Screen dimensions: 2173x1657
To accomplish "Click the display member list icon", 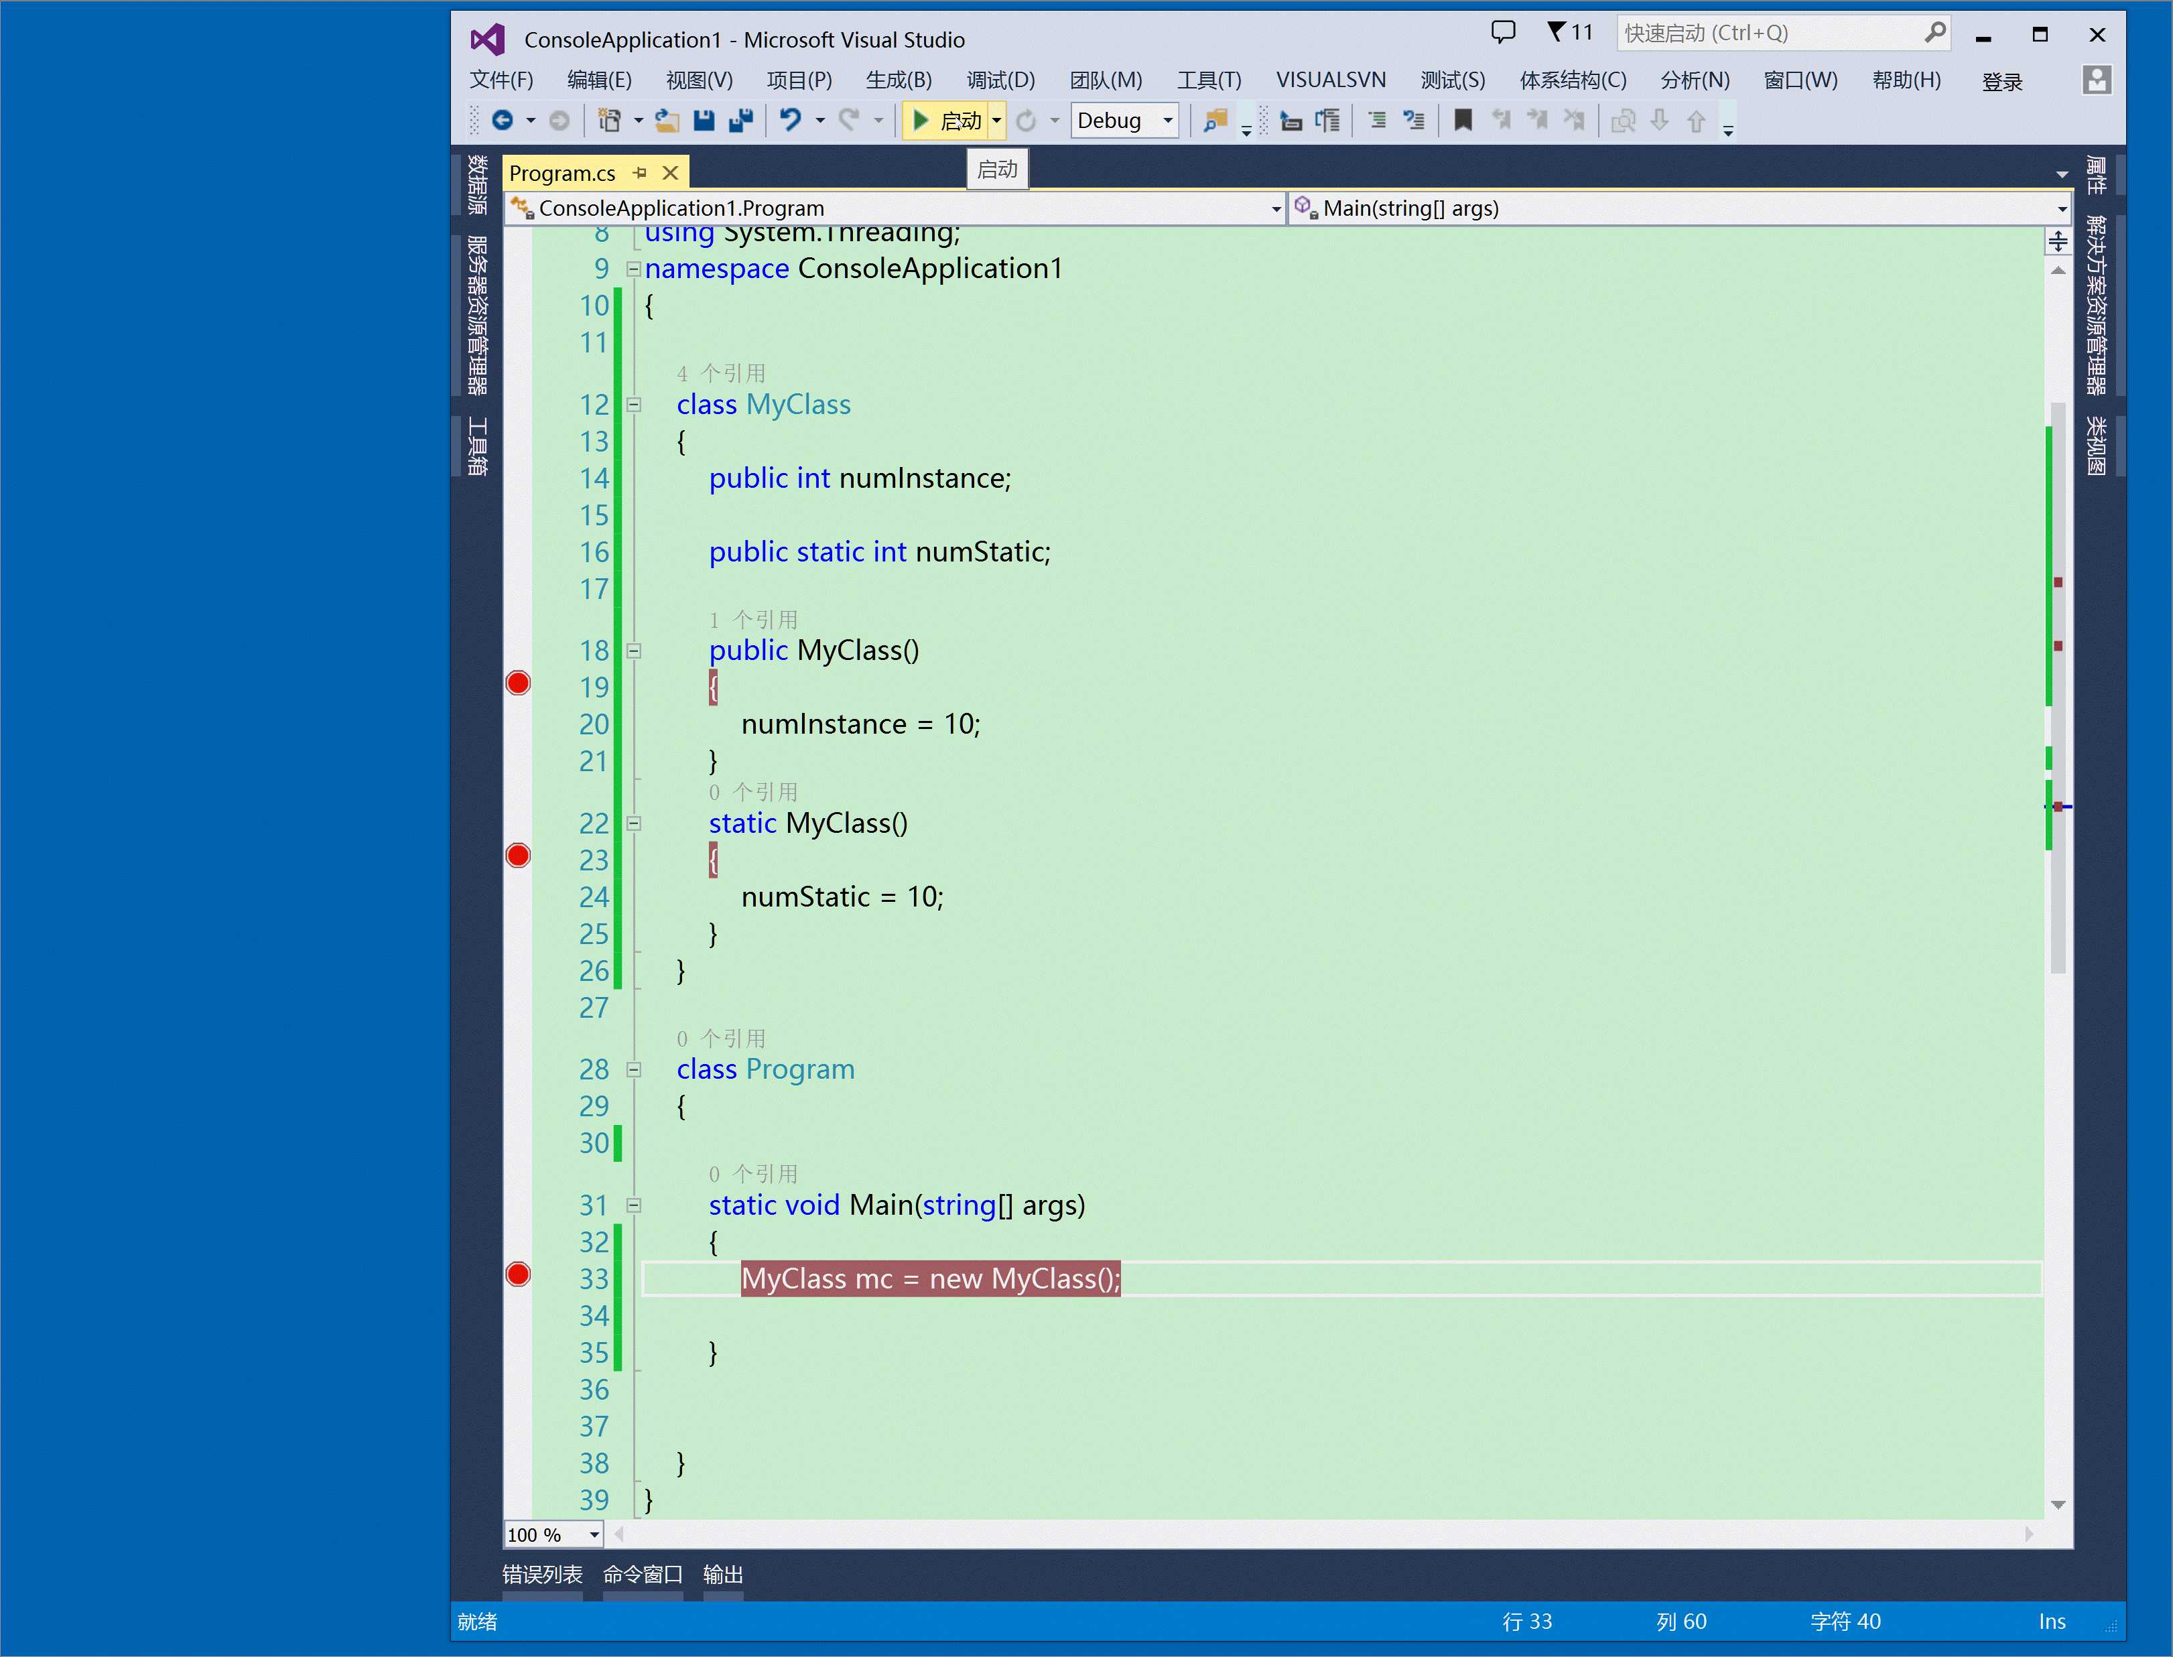I will pyautogui.click(x=1290, y=121).
